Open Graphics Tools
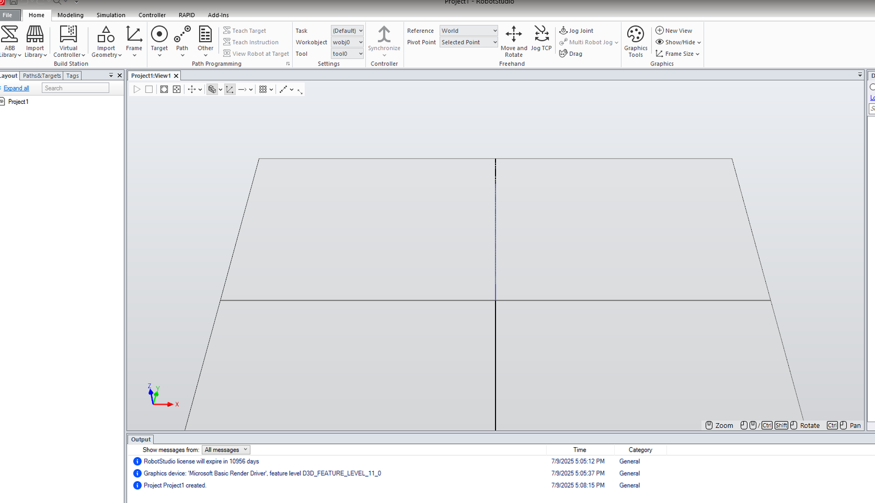This screenshot has width=875, height=503. [635, 42]
